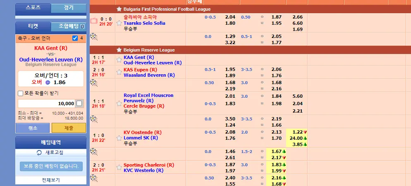This screenshot has height=186, width=411.
Task: Pick the 1.55 handicap odds
Action: (x=230, y=184)
